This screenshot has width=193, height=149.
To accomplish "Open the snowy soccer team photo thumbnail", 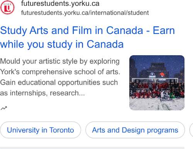I will pos(157,83).
